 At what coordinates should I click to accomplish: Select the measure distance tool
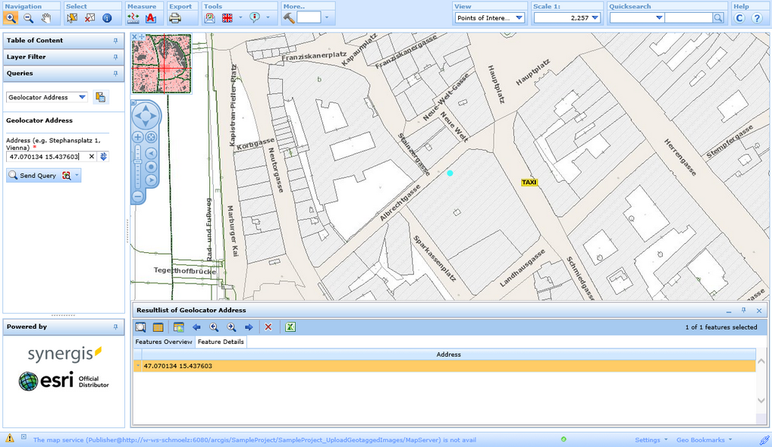[x=133, y=17]
